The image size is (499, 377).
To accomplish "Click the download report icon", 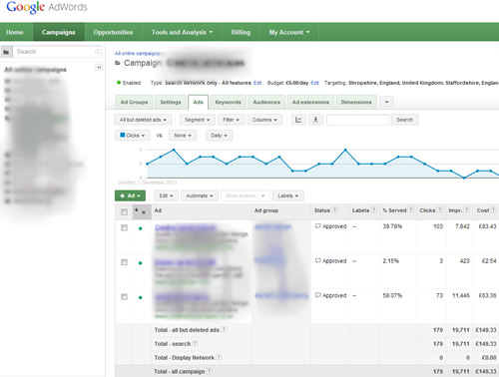I will pos(315,120).
